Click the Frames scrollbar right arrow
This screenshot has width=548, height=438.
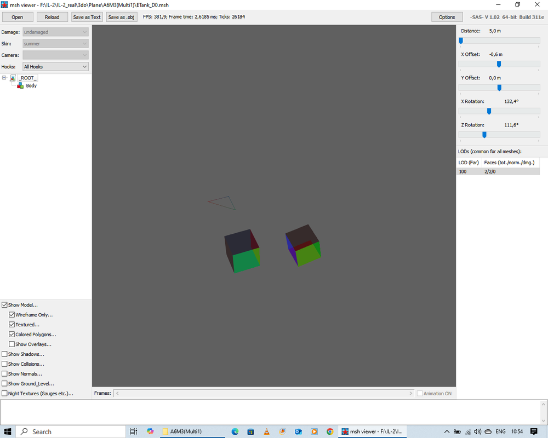click(410, 393)
